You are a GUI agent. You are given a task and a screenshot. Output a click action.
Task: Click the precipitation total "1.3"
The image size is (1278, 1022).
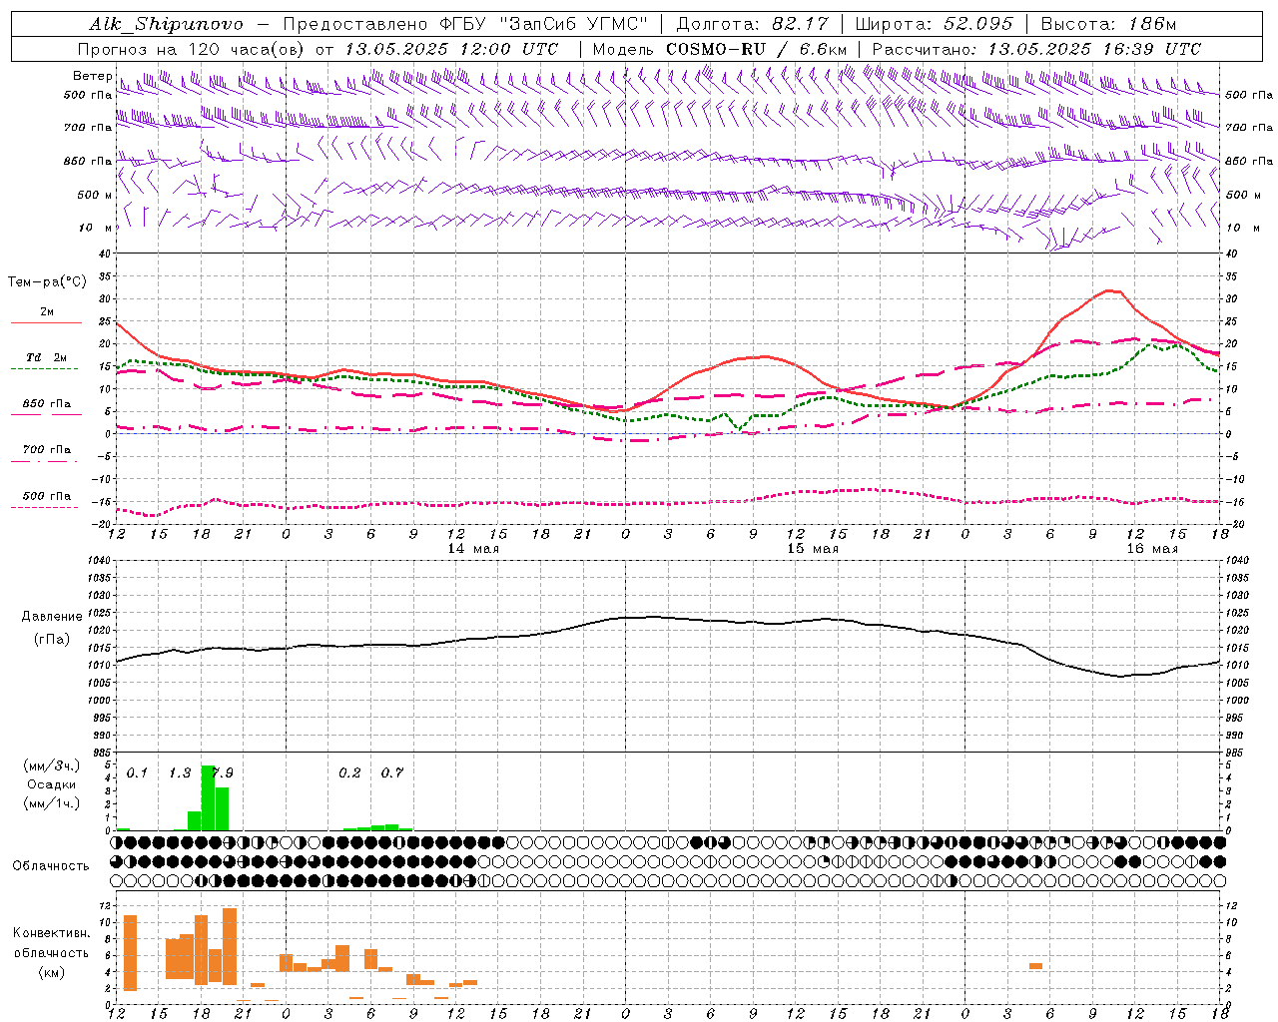tap(180, 772)
